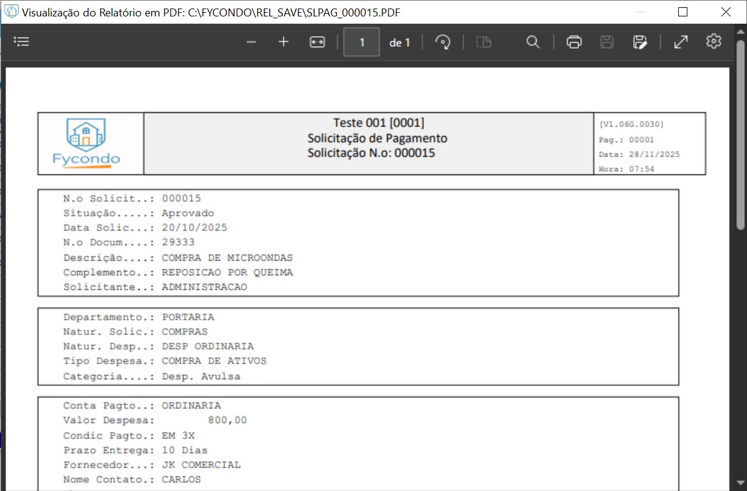Click the save floppy disk icon
Image resolution: width=747 pixels, height=491 pixels.
tap(606, 42)
